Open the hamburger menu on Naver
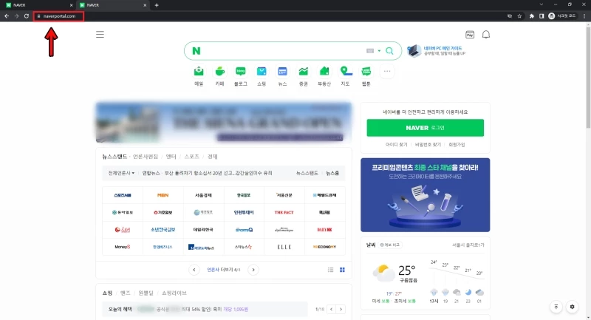 [x=100, y=35]
